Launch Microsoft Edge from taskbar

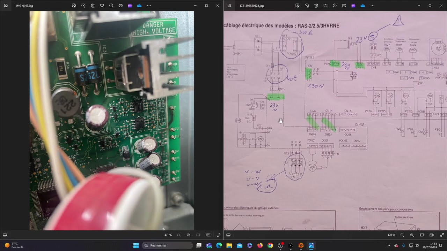pyautogui.click(x=219, y=245)
